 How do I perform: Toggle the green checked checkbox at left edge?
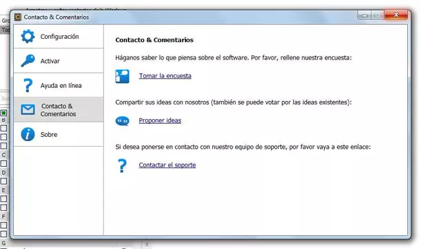3,113
